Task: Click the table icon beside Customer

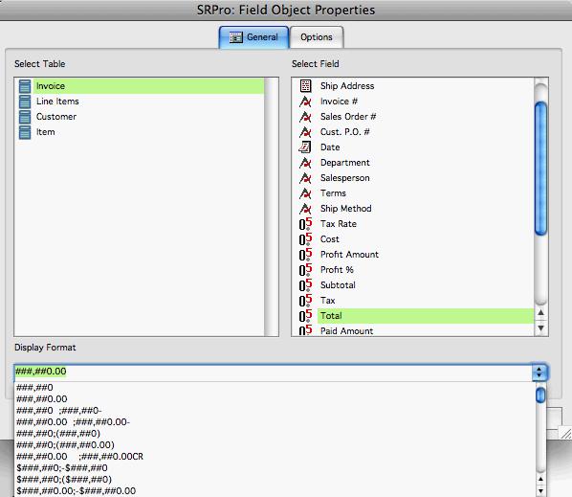Action: click(25, 117)
